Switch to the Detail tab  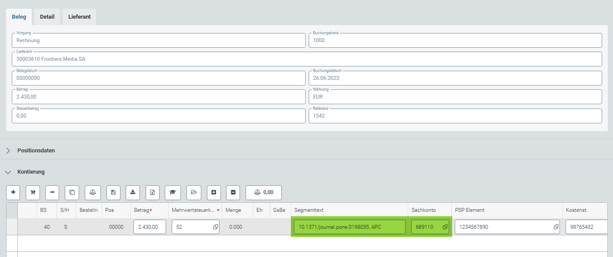click(47, 17)
